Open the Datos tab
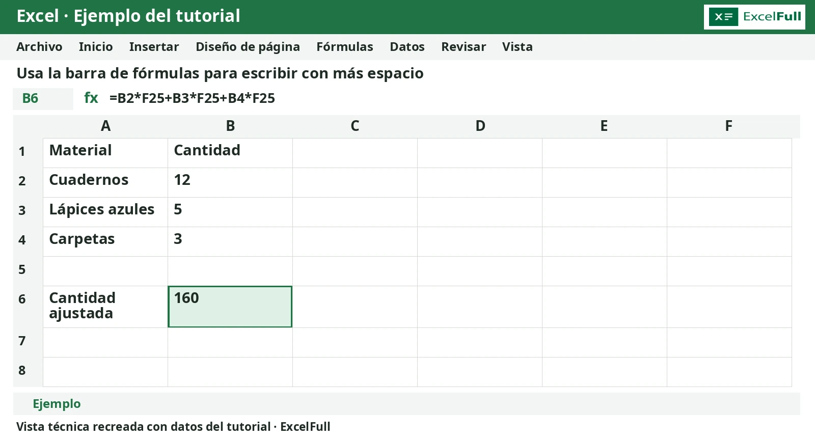The image size is (815, 440). [x=407, y=47]
